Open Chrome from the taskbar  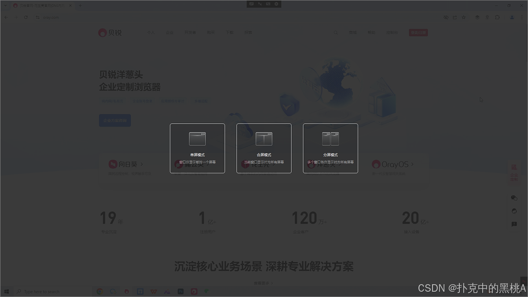coord(100,292)
